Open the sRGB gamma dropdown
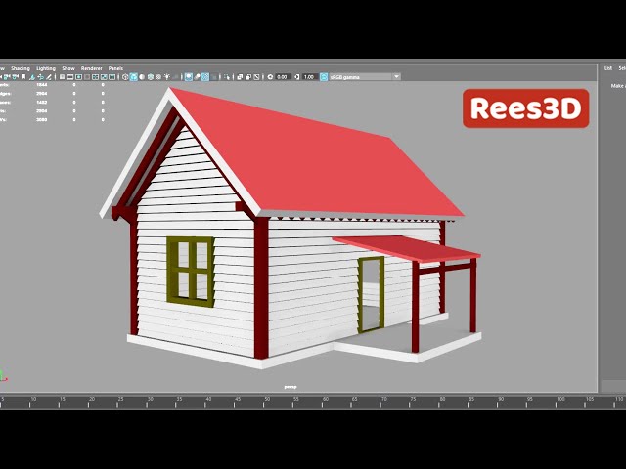Image resolution: width=626 pixels, height=469 pixels. point(365,76)
